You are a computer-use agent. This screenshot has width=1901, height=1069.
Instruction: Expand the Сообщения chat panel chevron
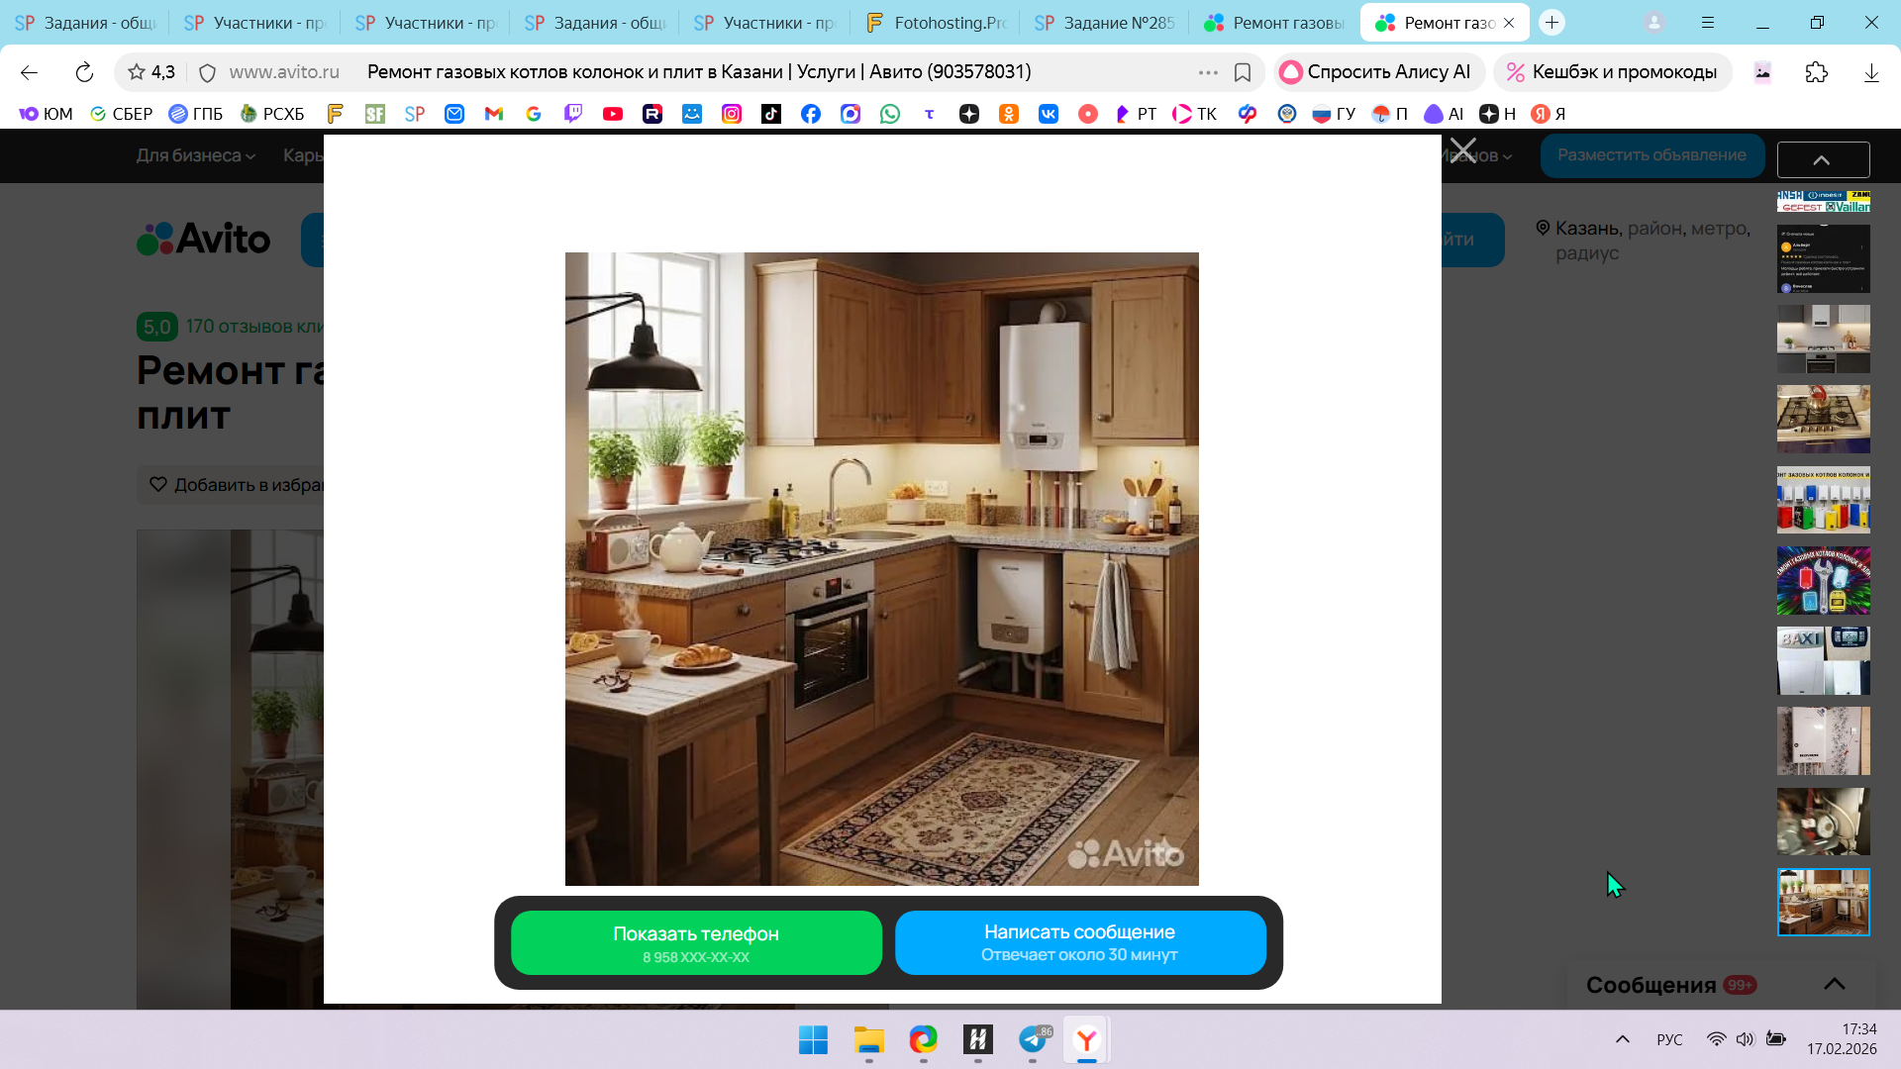1834,984
